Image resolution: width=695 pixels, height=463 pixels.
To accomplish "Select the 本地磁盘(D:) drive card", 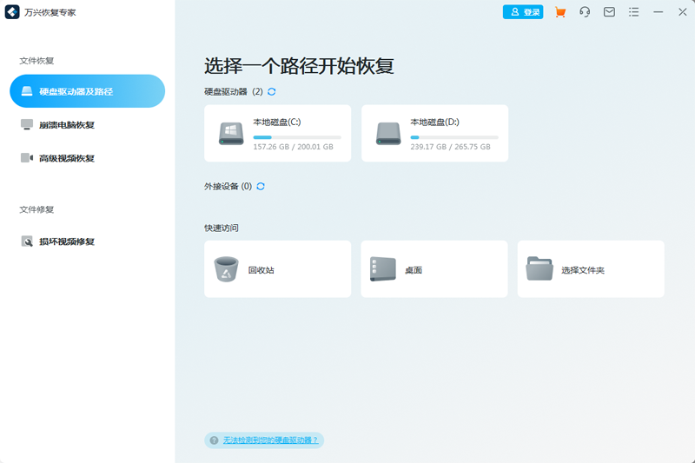I will tap(435, 134).
